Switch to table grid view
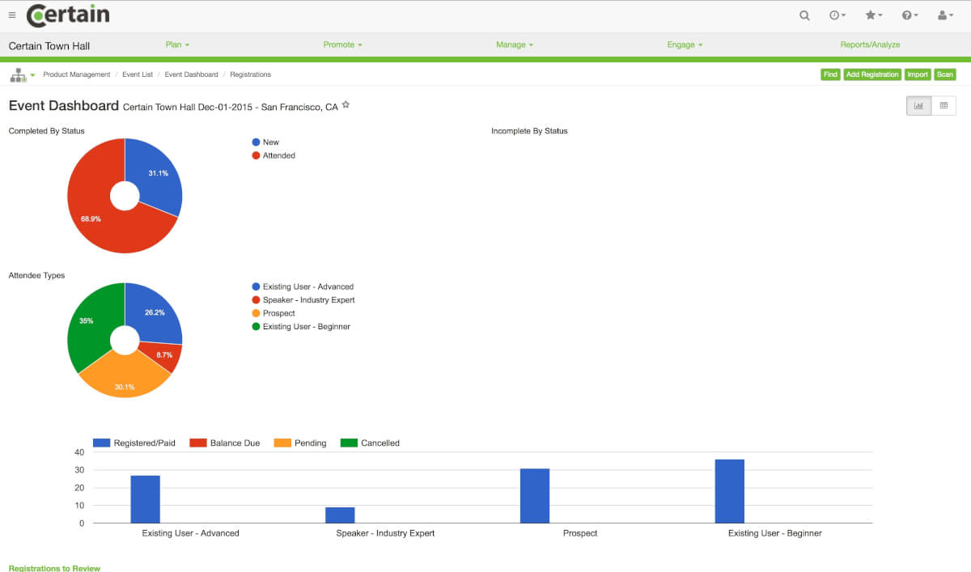The image size is (971, 572). click(943, 105)
